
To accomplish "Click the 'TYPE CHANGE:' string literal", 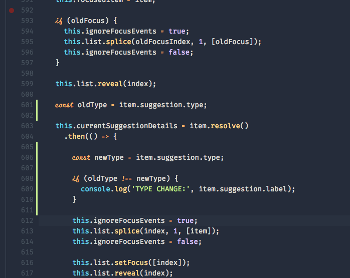I will coord(160,189).
